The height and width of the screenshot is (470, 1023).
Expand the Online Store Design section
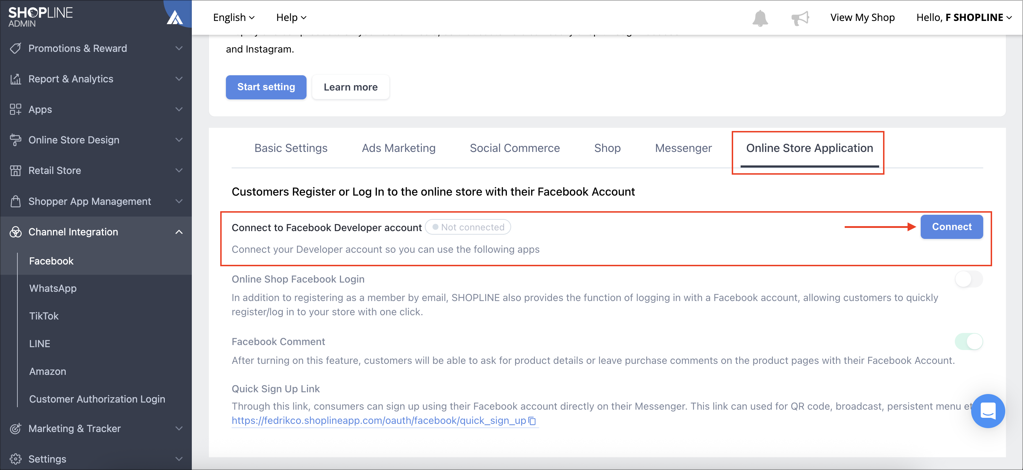[96, 140]
